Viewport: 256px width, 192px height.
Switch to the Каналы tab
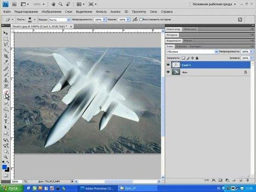[x=182, y=47]
